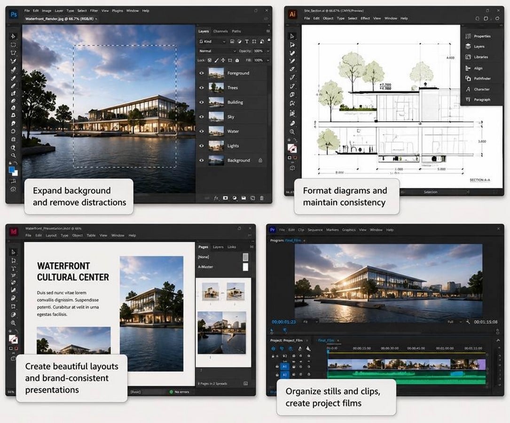510x423 pixels.
Task: Click the 00:00:01:23 timecode in Premiere
Action: [283, 322]
